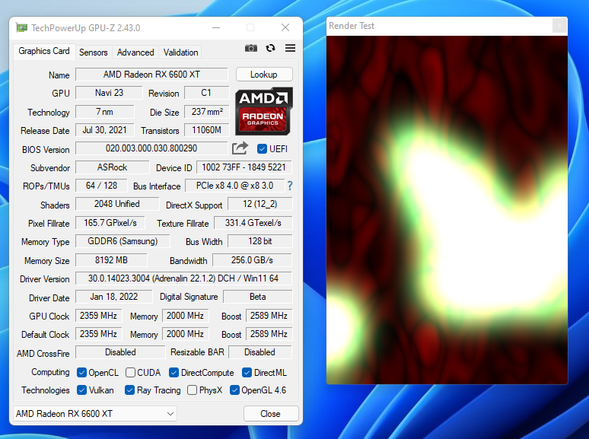Click the Subvendor field ASRock
The image size is (589, 439).
113,167
